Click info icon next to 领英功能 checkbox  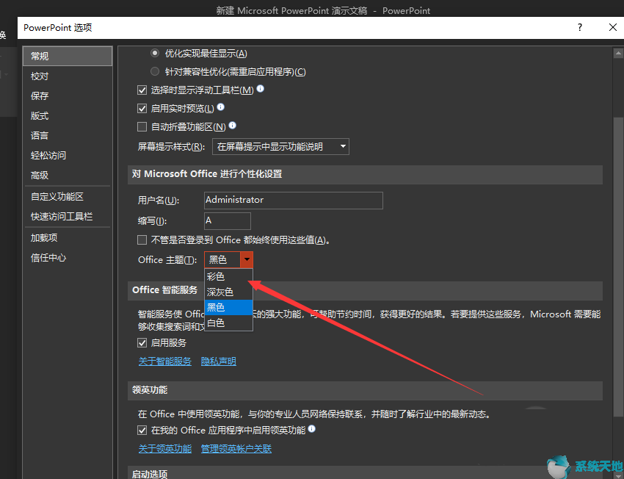(312, 429)
